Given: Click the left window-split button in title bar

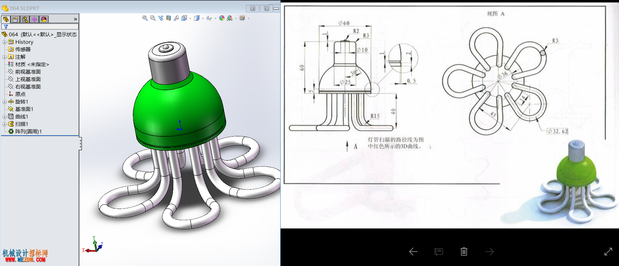Looking at the screenshot, I should (253, 8).
